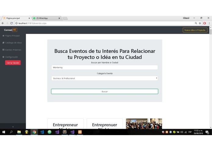Screen dimensions: 212x151
Task: Click the Buscar por Nombre o Ciudad field
Action: pos(105,68)
